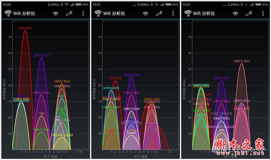Select FAST_ED5CC0 label in right graph
This screenshot has width=271, height=160.
tap(221, 114)
